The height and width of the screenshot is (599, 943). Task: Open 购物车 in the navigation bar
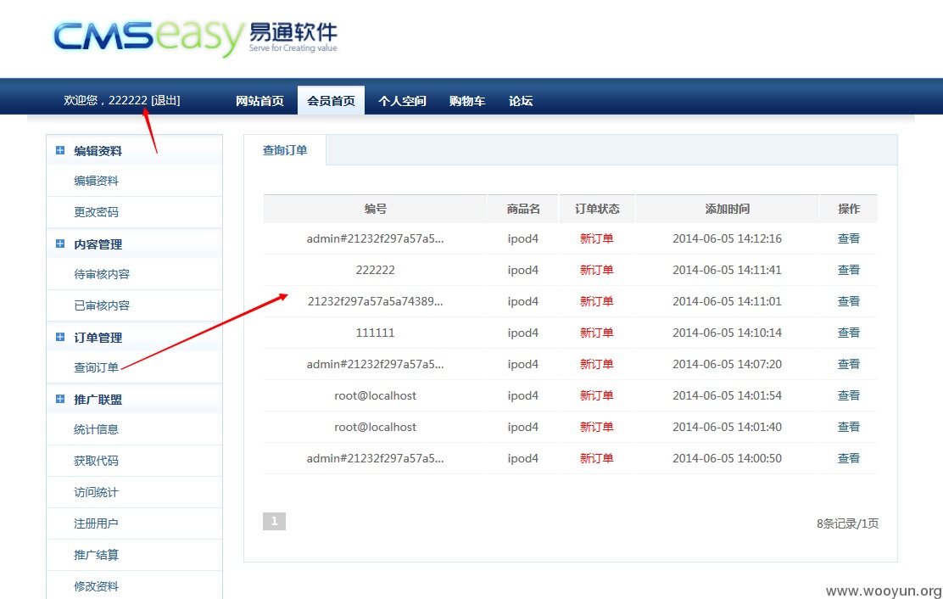(466, 101)
